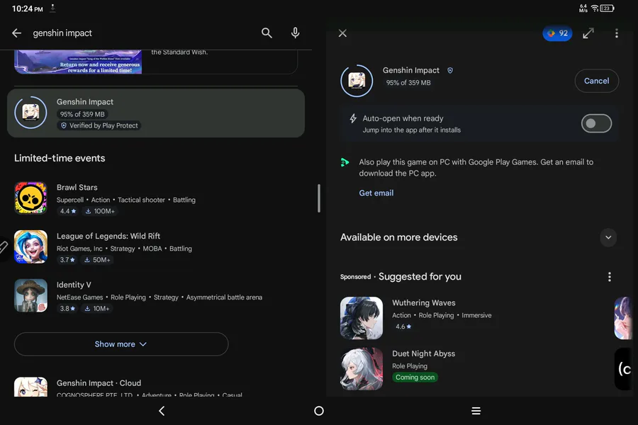Tap Android home navigation button

(x=319, y=411)
